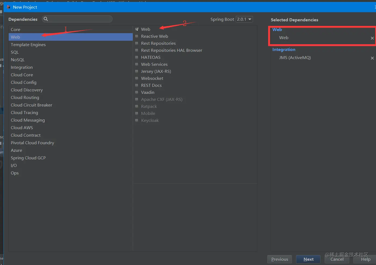This screenshot has height=265, width=376.
Task: Click JMS (ActiveMQ) in Selected Dependencies
Action: coord(295,58)
